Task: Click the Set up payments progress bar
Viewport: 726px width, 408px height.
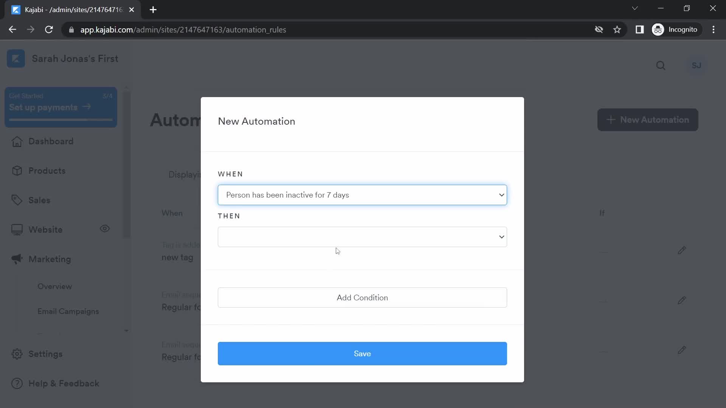Action: coord(61,119)
